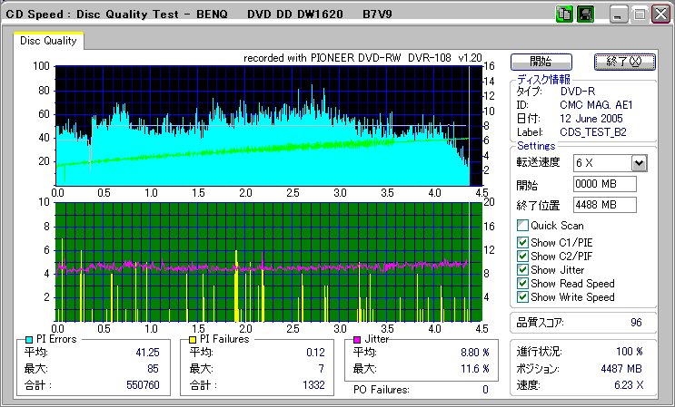
Task: Click the start position 0000 MB field
Action: coord(605,184)
